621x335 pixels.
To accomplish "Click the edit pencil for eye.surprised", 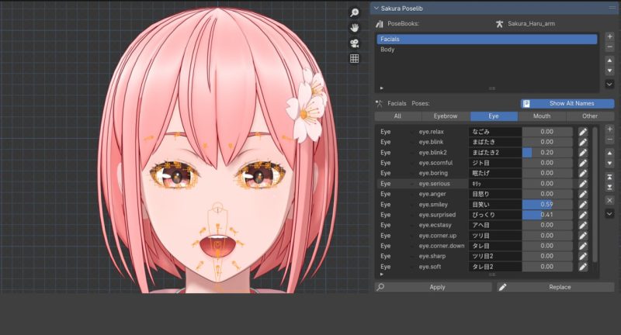I will (x=583, y=215).
